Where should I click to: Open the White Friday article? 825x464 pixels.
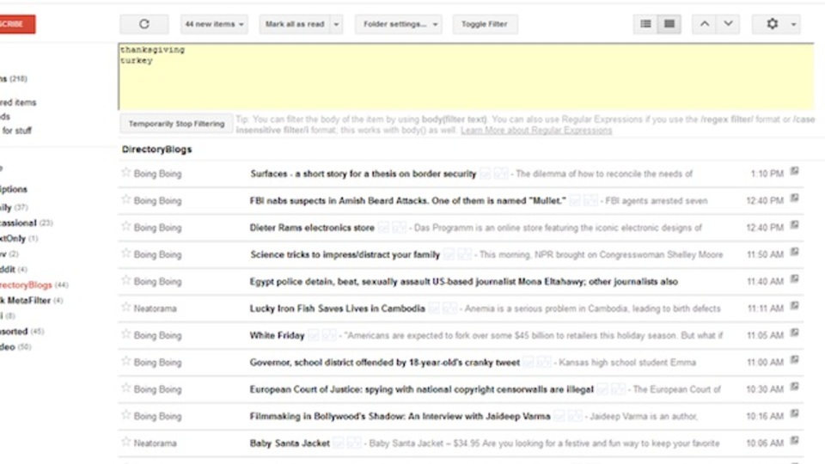click(x=278, y=336)
